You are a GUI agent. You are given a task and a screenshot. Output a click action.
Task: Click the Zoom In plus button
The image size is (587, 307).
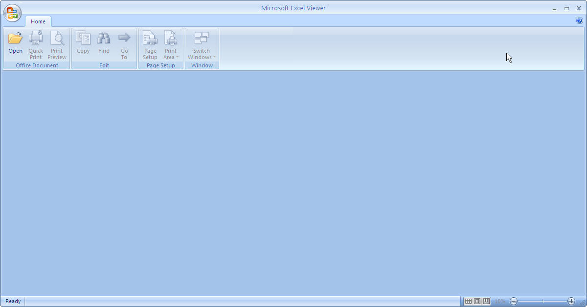pos(571,301)
